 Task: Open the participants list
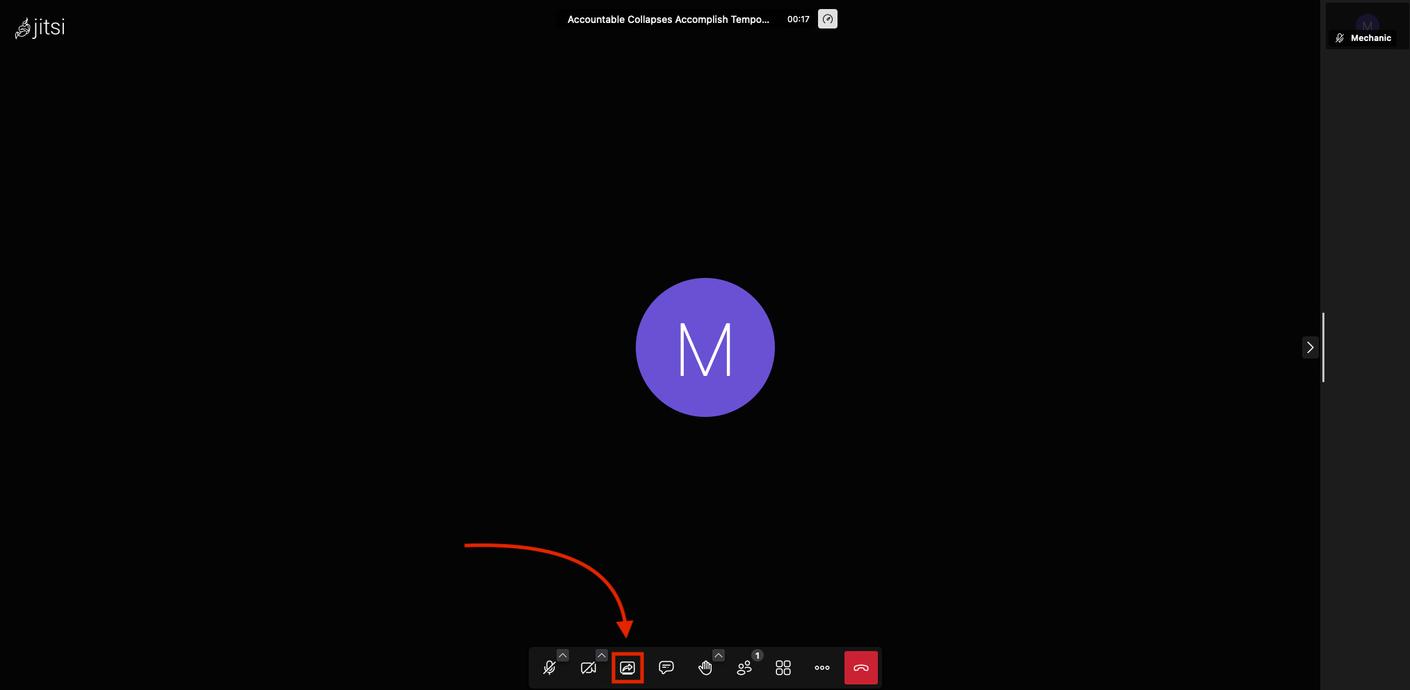click(x=744, y=668)
